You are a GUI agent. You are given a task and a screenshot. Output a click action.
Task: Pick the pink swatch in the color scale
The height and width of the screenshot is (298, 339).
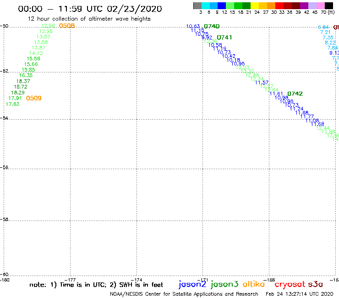[x=320, y=6]
